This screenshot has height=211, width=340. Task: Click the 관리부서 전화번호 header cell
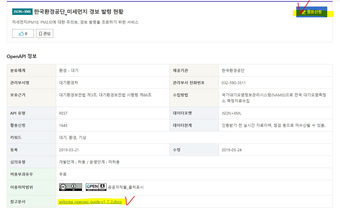click(194, 83)
